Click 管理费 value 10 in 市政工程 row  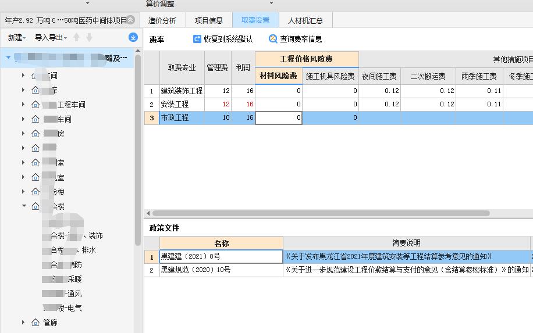tap(218, 118)
